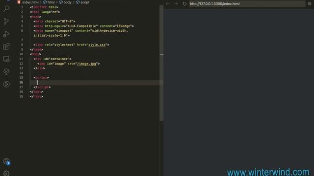Screen dimensions: 314x176
Task: Click the opening script tag on line 15
Action: [x=41, y=78]
